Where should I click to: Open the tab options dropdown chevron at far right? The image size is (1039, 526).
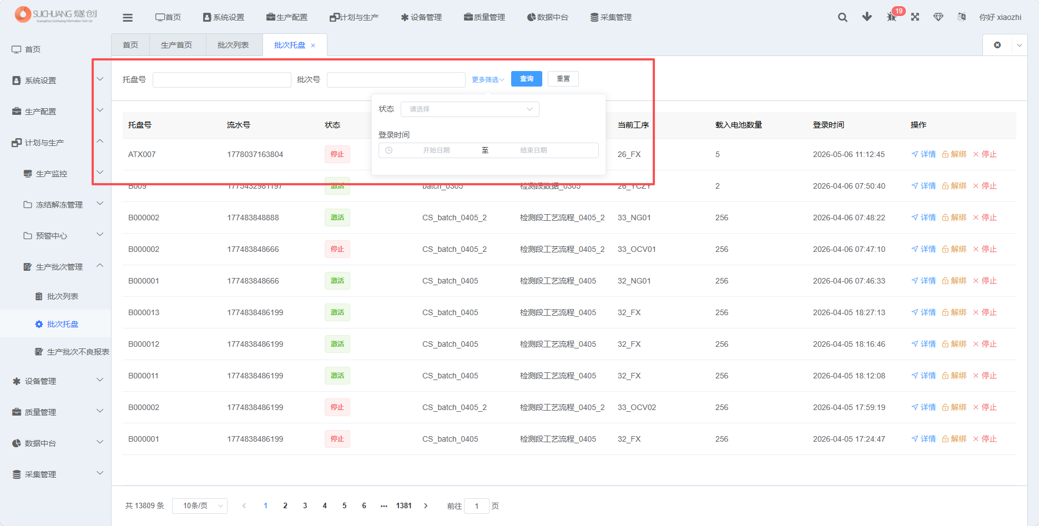pos(1020,45)
